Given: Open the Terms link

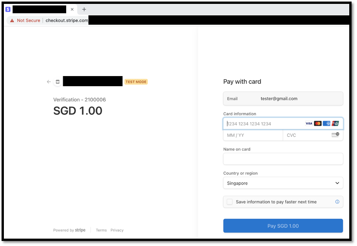Looking at the screenshot, I should (101, 230).
